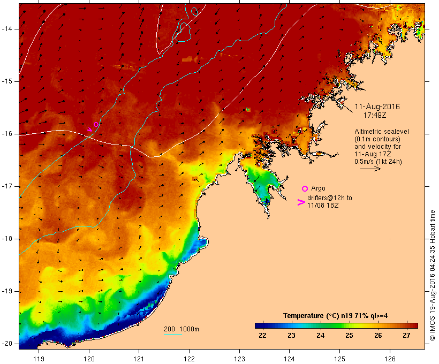This screenshot has width=439, height=364.
Task: Click the colorbar tick label 24
Action: 320,336
